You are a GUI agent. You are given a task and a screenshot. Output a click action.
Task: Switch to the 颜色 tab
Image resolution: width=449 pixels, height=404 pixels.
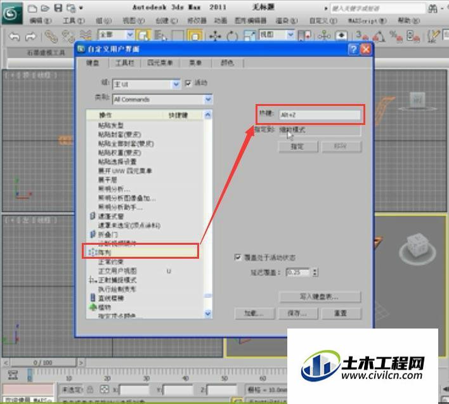tap(228, 63)
